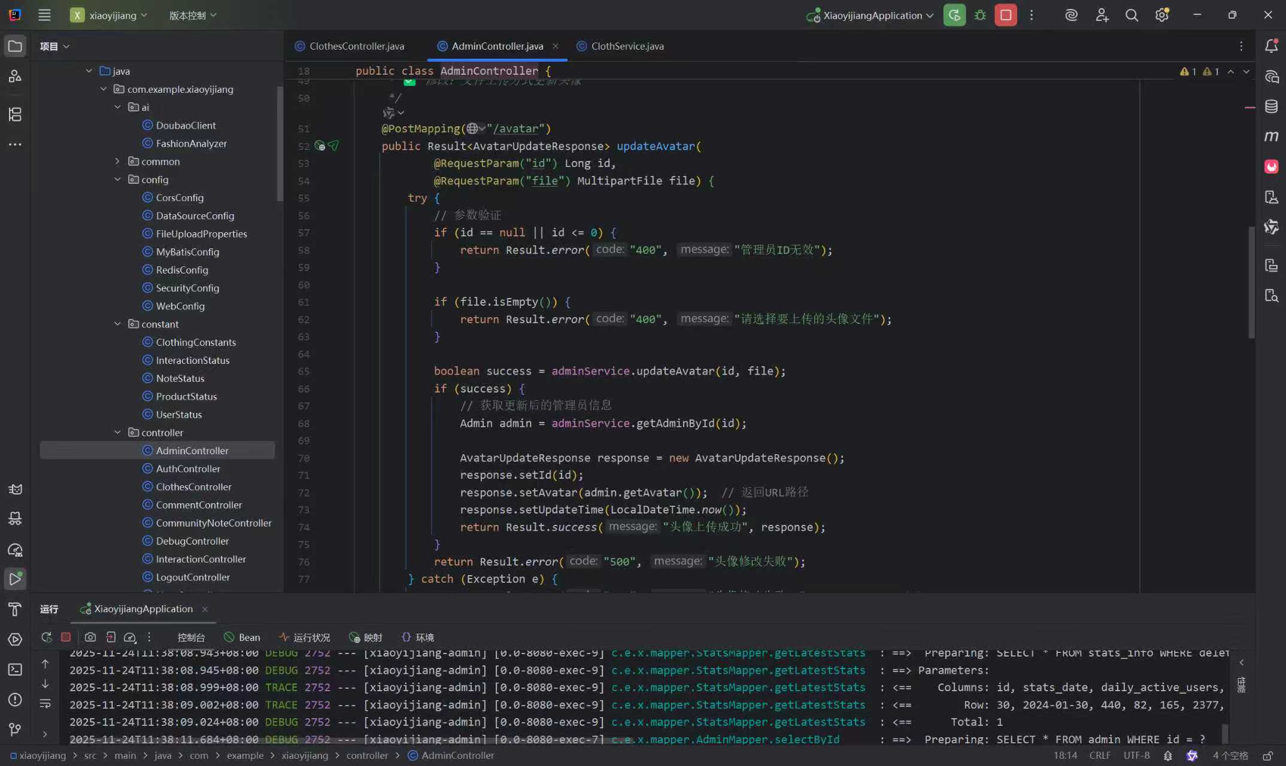Switch to the ClothService.java tab
The width and height of the screenshot is (1286, 766).
[x=627, y=46]
